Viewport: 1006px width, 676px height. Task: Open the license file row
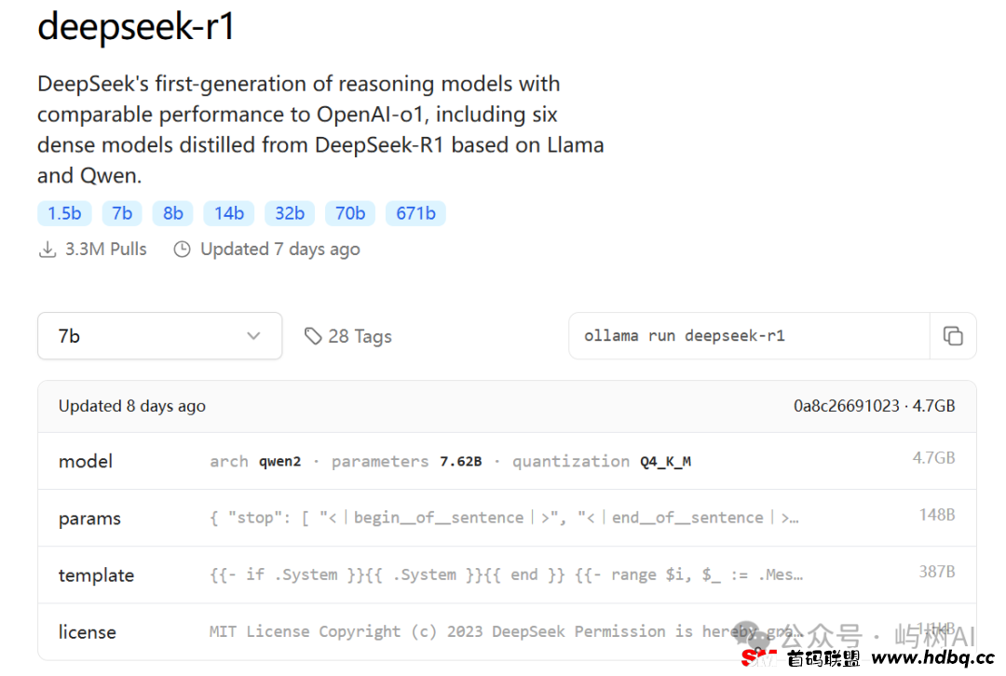pos(507,631)
